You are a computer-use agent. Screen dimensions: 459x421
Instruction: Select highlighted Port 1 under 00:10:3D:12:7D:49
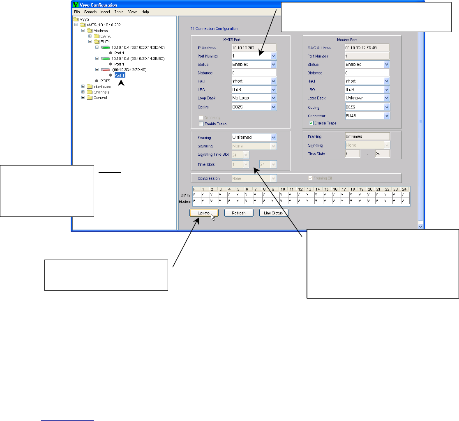point(120,75)
